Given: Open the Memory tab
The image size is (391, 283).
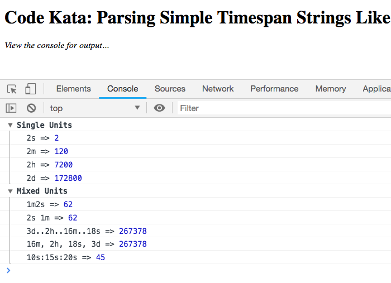Looking at the screenshot, I should [x=331, y=89].
